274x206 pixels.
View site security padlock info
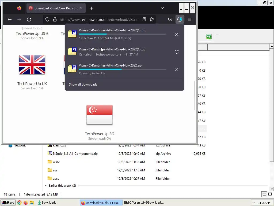click(x=55, y=19)
